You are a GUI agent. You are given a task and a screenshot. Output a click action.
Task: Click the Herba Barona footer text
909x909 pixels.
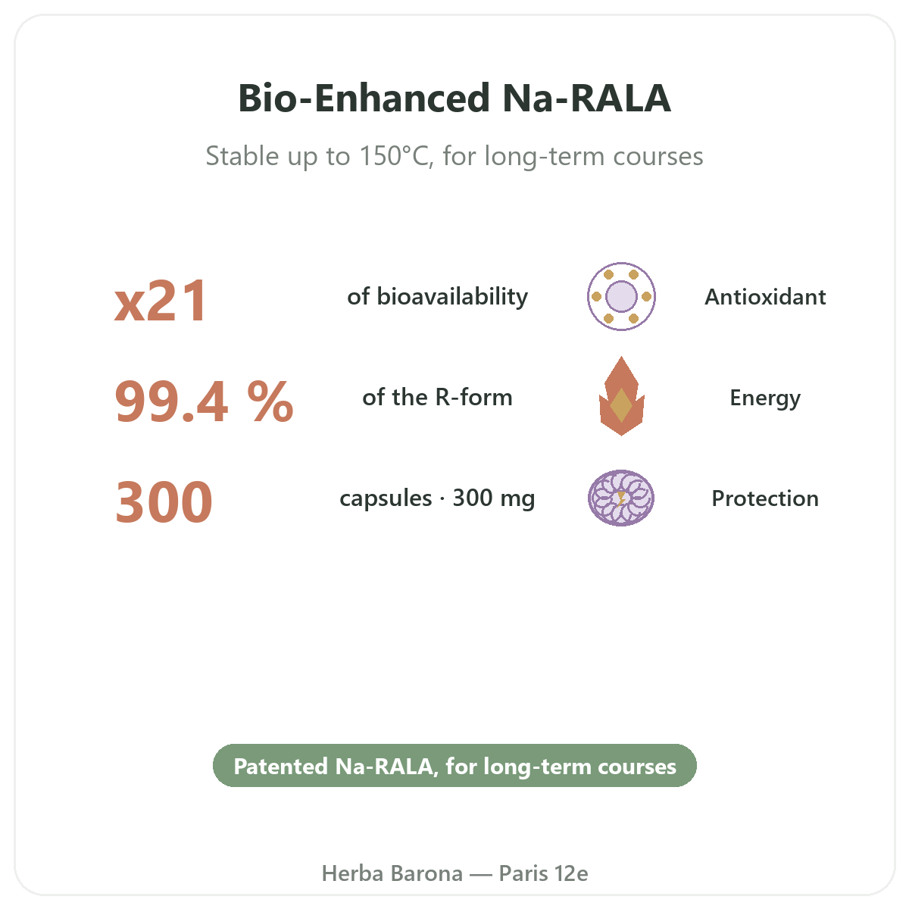point(392,873)
